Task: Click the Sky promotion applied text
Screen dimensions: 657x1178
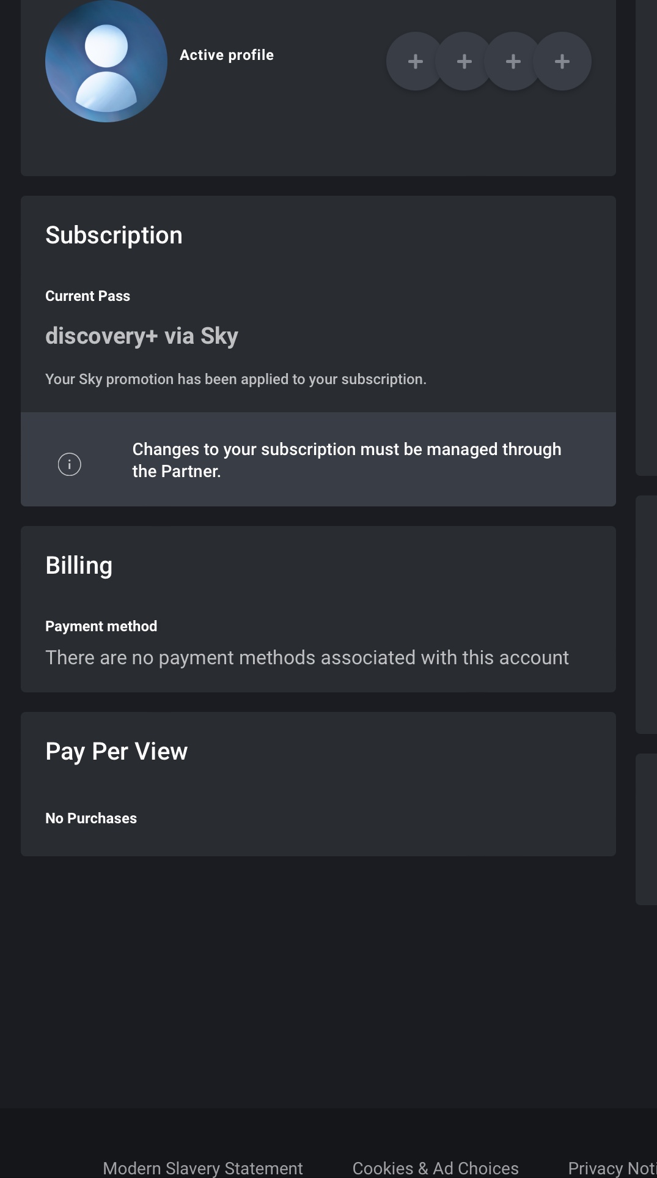Action: click(236, 379)
